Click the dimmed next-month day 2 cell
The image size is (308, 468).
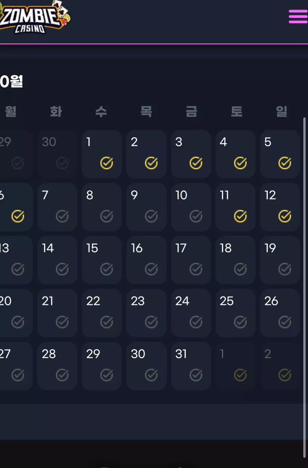tap(280, 366)
